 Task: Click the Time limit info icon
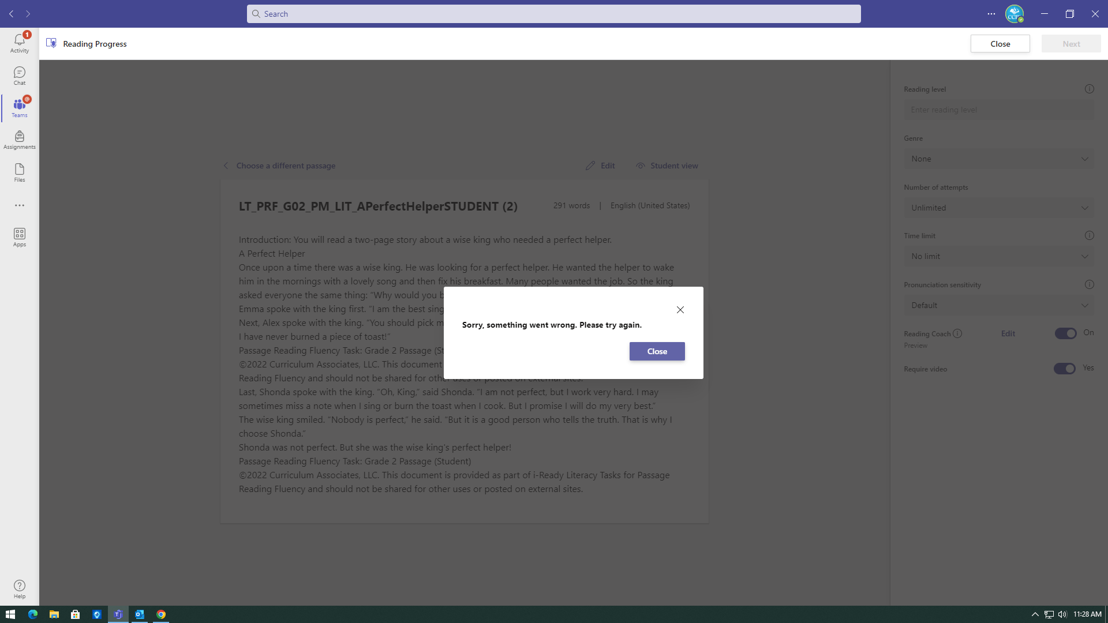tap(1089, 235)
